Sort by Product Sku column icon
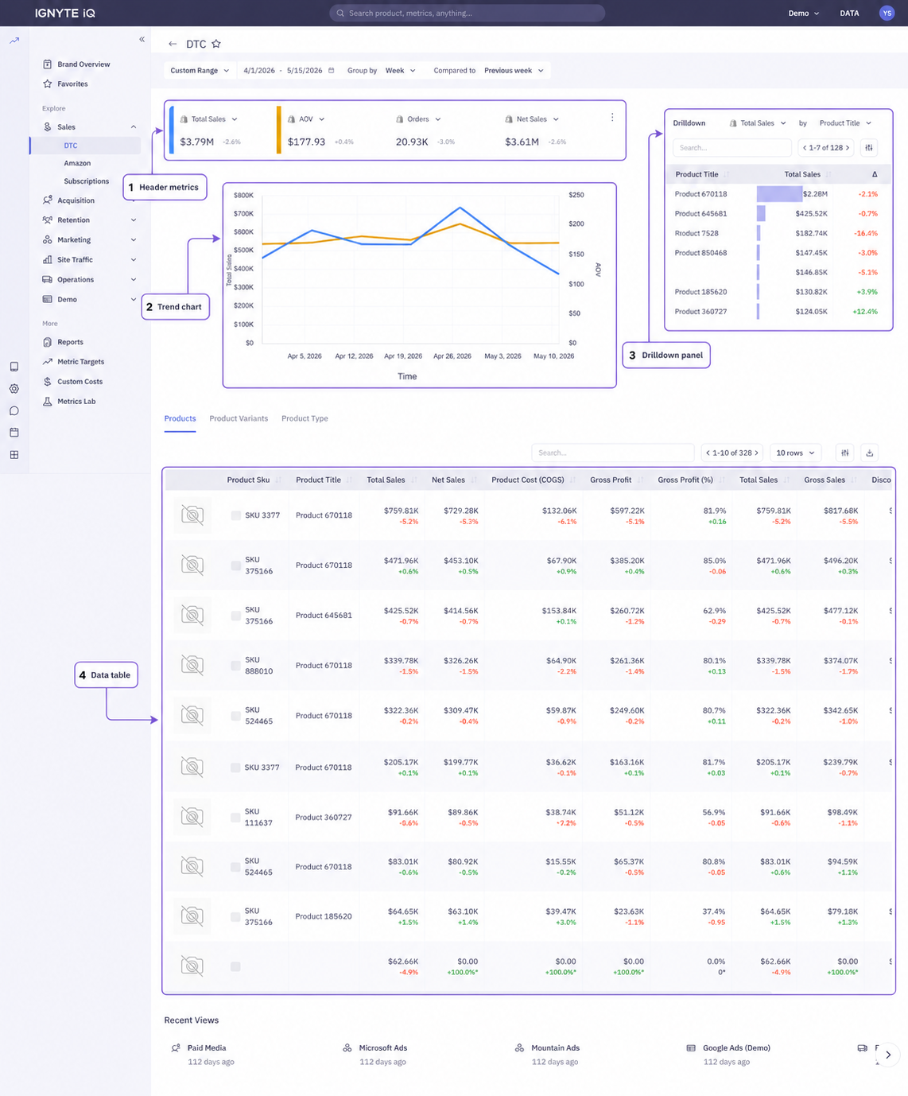908x1096 pixels. [x=278, y=480]
